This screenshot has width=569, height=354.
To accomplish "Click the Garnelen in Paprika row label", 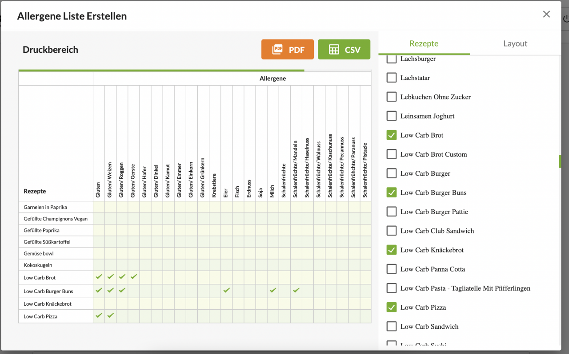I will pyautogui.click(x=45, y=207).
